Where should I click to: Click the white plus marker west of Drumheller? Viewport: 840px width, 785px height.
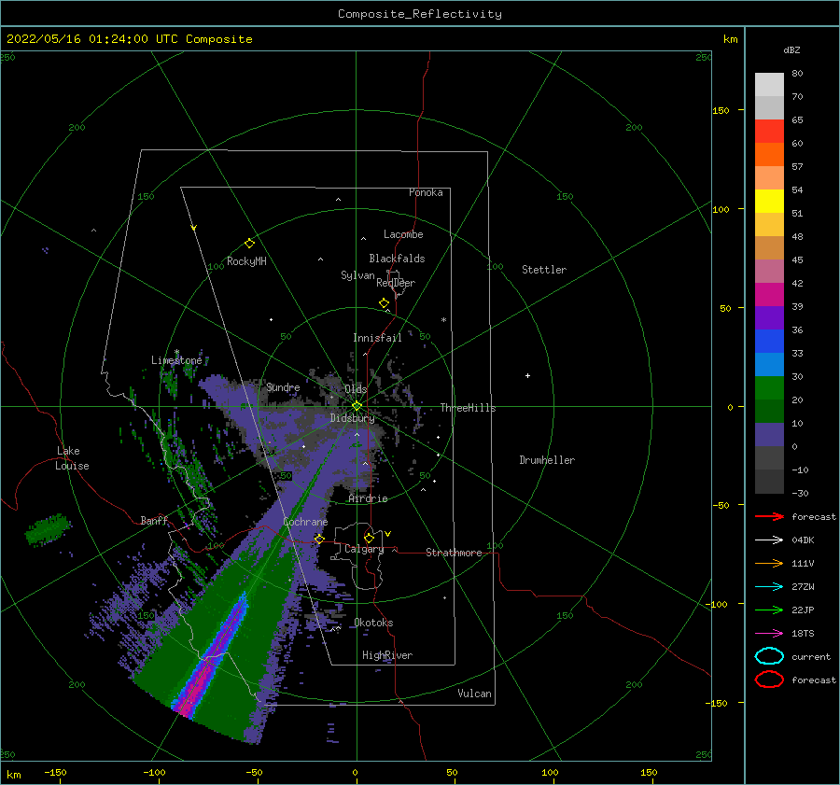pos(527,375)
